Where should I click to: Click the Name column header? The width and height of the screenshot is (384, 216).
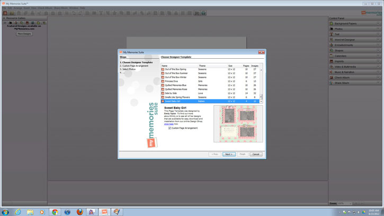pos(179,66)
